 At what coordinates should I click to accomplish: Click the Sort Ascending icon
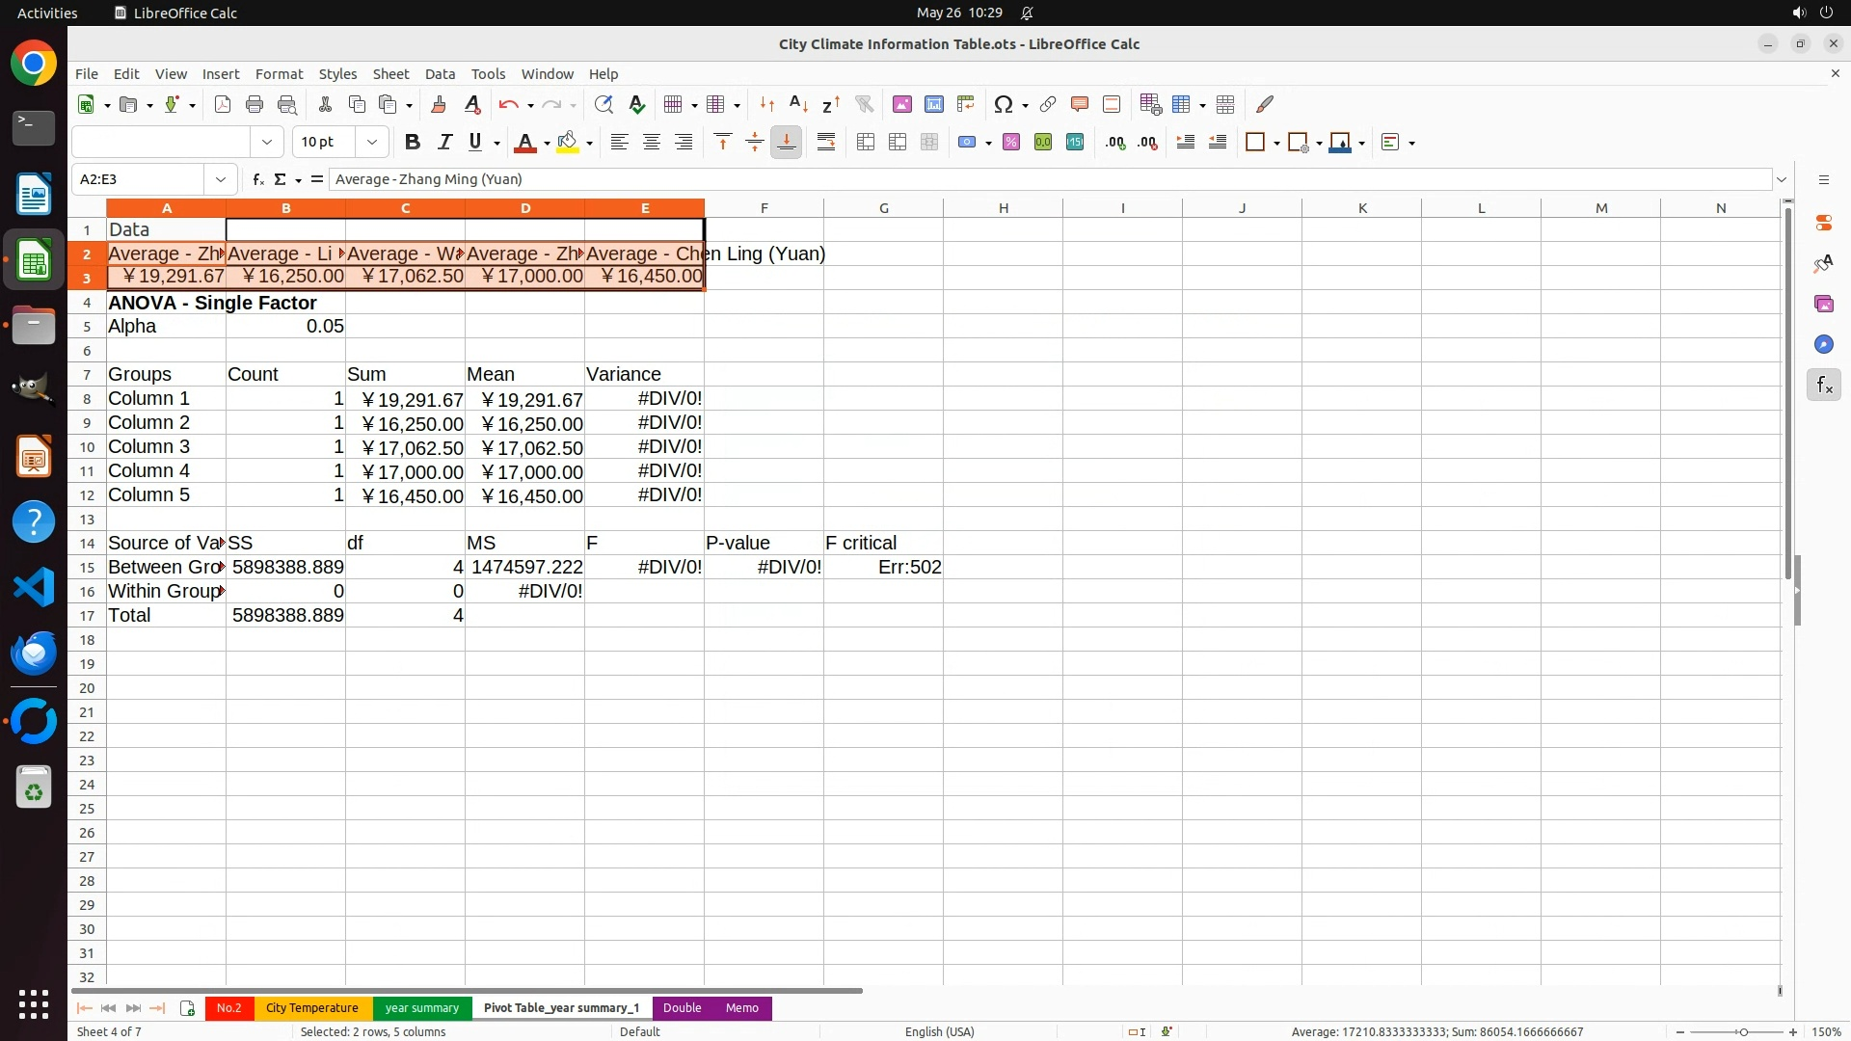pyautogui.click(x=799, y=105)
